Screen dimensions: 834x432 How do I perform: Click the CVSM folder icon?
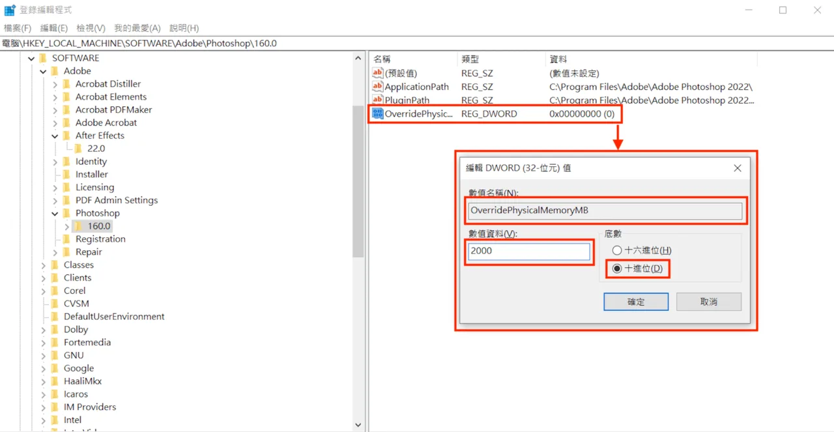click(55, 304)
